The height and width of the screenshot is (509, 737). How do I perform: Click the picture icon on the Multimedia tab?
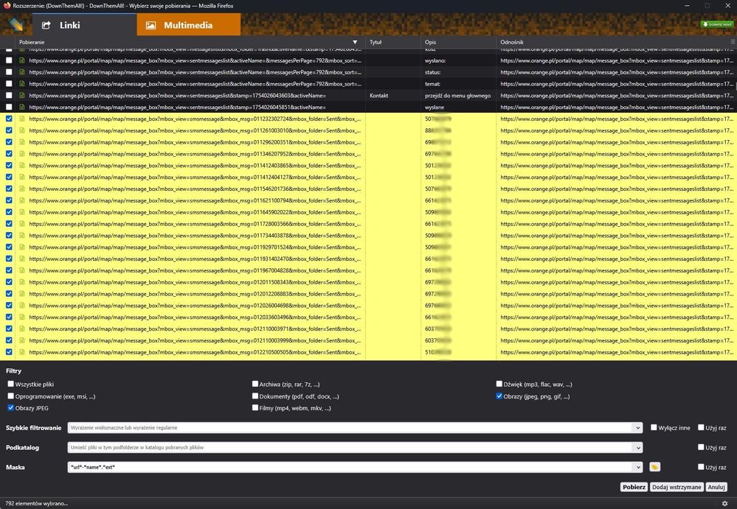point(152,24)
